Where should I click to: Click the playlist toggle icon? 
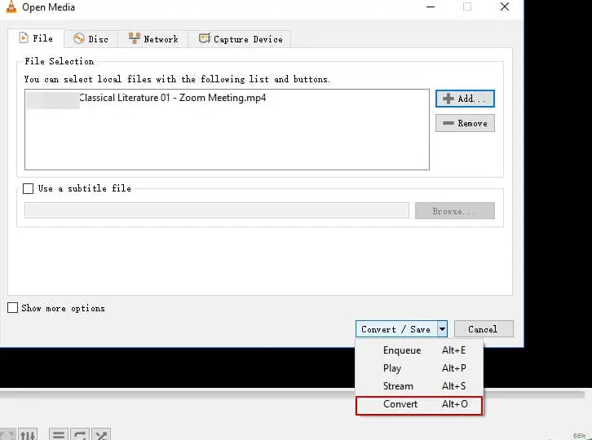click(60, 435)
